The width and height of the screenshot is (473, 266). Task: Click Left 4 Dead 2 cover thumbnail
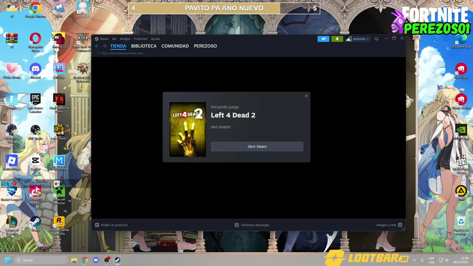point(188,130)
